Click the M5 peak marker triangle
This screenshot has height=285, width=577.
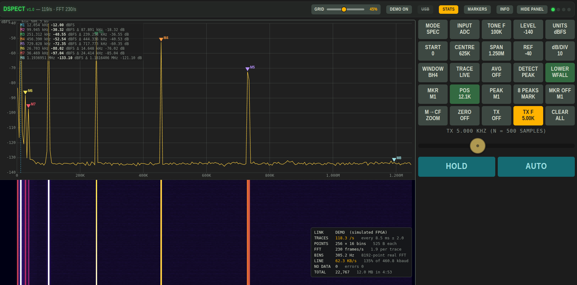(x=247, y=69)
